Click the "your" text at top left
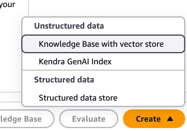The image size is (187, 131). pos(7,5)
